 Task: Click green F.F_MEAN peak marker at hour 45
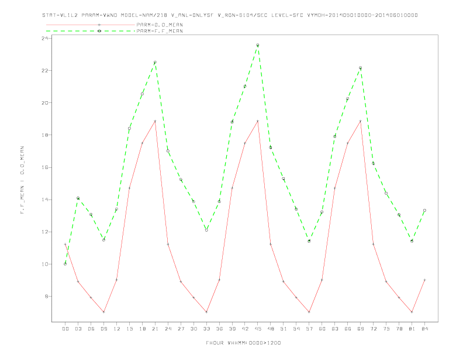(258, 45)
